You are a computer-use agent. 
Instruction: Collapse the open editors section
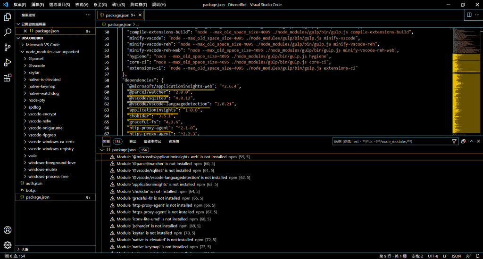pos(18,24)
